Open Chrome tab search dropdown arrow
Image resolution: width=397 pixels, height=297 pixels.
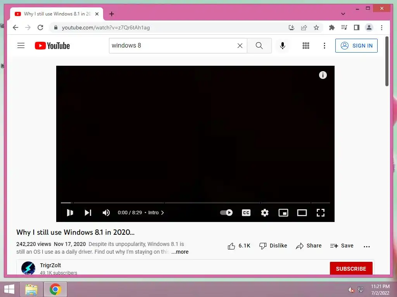(x=343, y=14)
